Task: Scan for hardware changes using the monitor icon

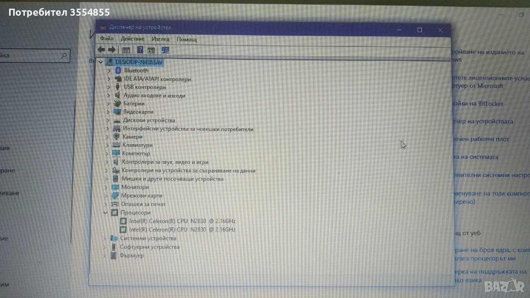Action: (166, 50)
